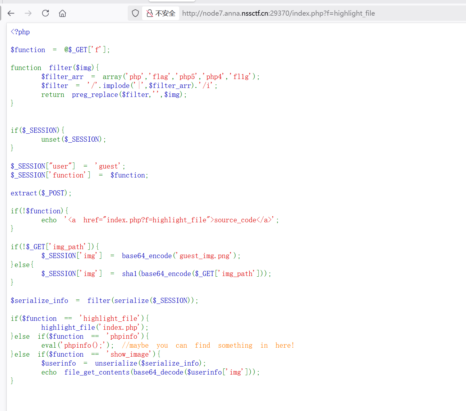
Task: Click the echo file_get_contents line
Action: [150, 372]
